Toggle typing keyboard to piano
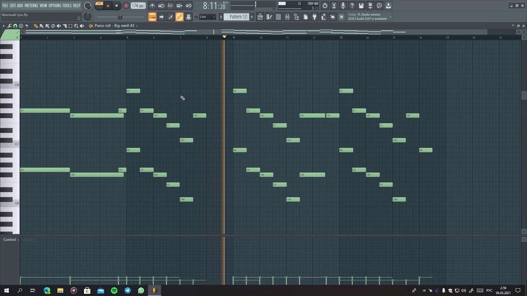This screenshot has width=527, height=296. (152, 17)
